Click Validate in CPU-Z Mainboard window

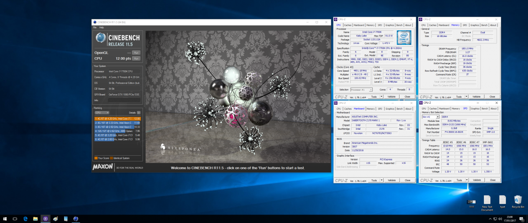pyautogui.click(x=391, y=180)
